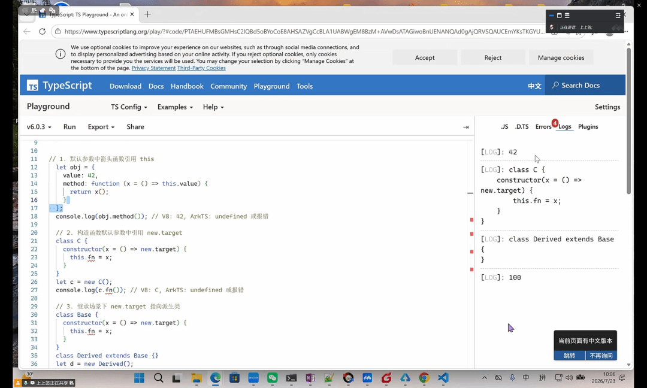The width and height of the screenshot is (647, 388).
Task: Collapse the sidebar with arrow icon
Action: 466,127
